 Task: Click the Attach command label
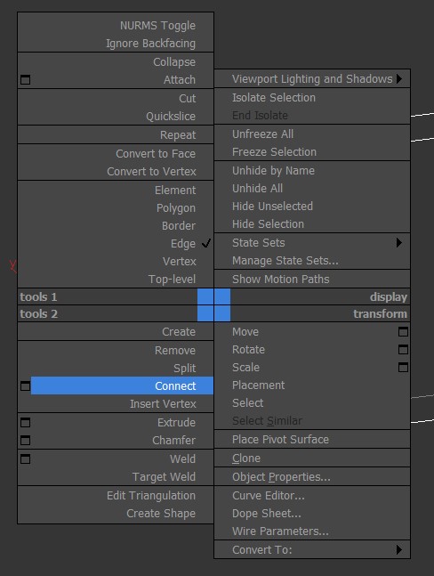tap(180, 80)
